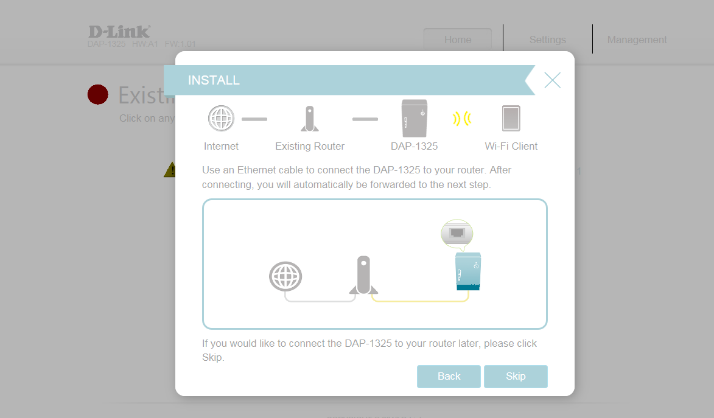Click the blue DAP-1325 extender in the diagram
714x418 pixels.
[468, 271]
